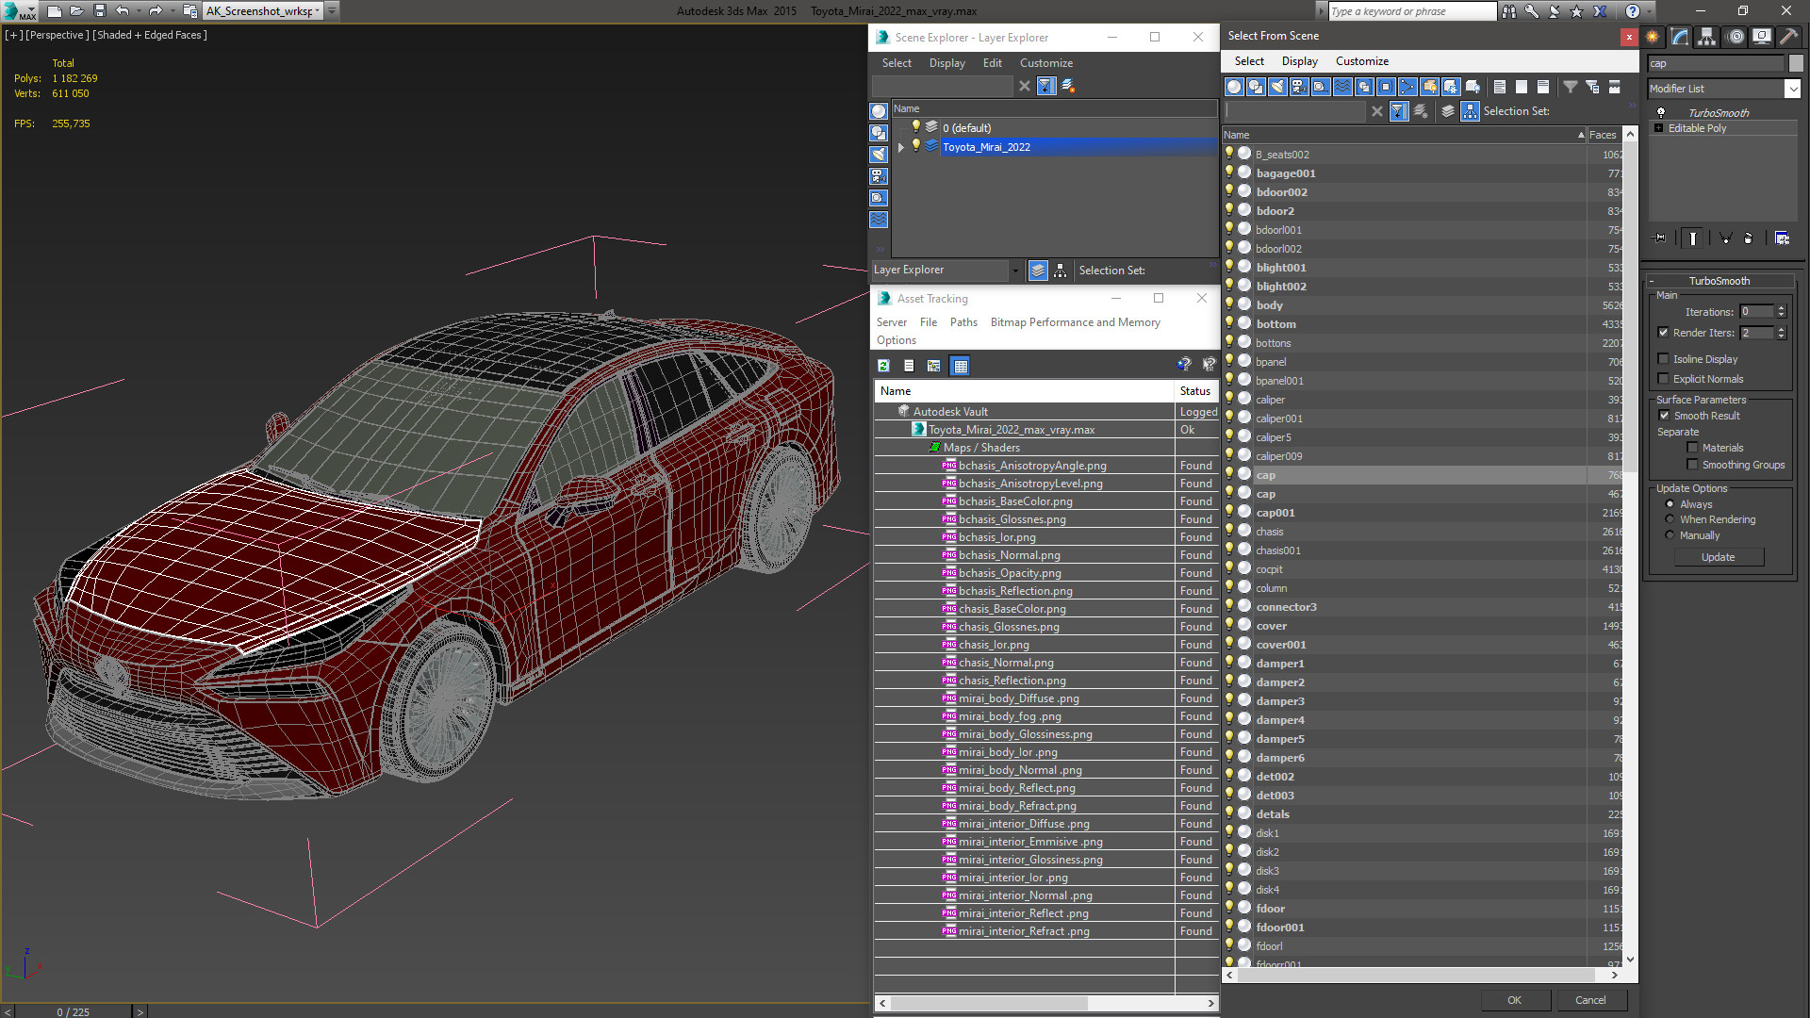The width and height of the screenshot is (1810, 1018).
Task: Open the Modifier List dropdown
Action: [x=1792, y=89]
